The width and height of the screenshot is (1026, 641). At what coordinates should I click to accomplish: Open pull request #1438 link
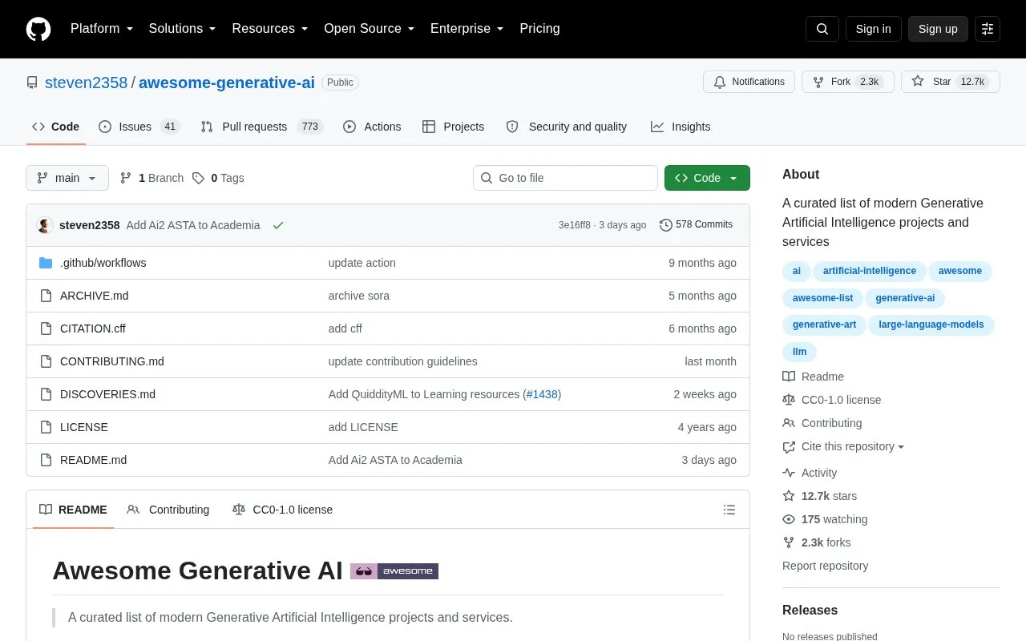[x=542, y=394]
